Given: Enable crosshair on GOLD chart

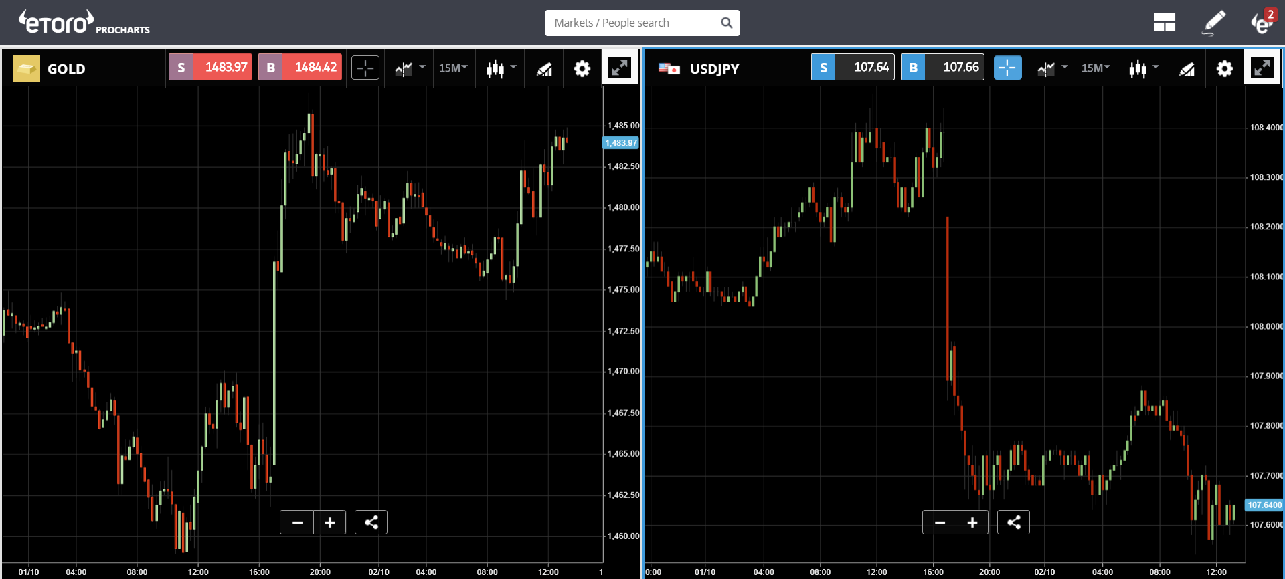Looking at the screenshot, I should pos(365,68).
